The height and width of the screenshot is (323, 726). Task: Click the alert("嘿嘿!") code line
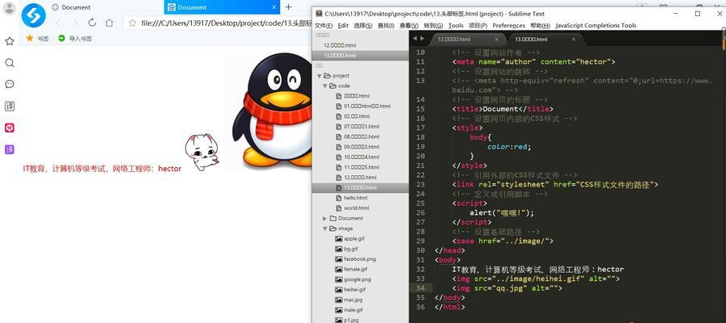point(502,212)
